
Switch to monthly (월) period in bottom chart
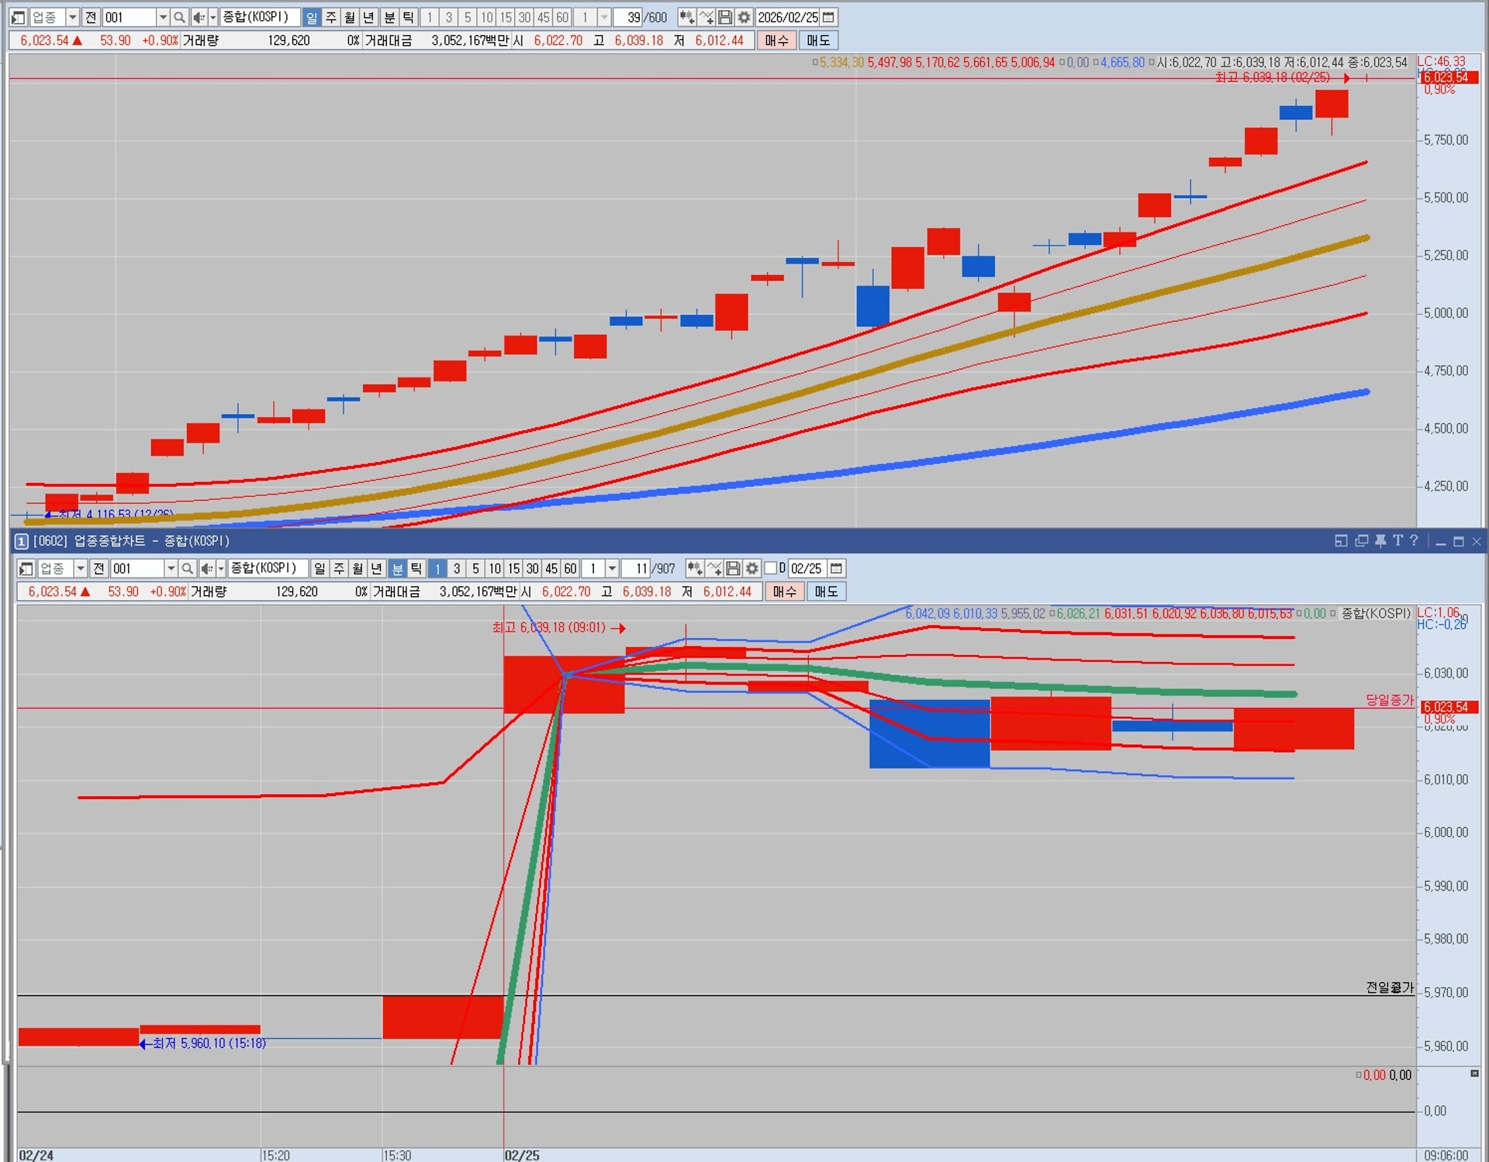coord(358,568)
